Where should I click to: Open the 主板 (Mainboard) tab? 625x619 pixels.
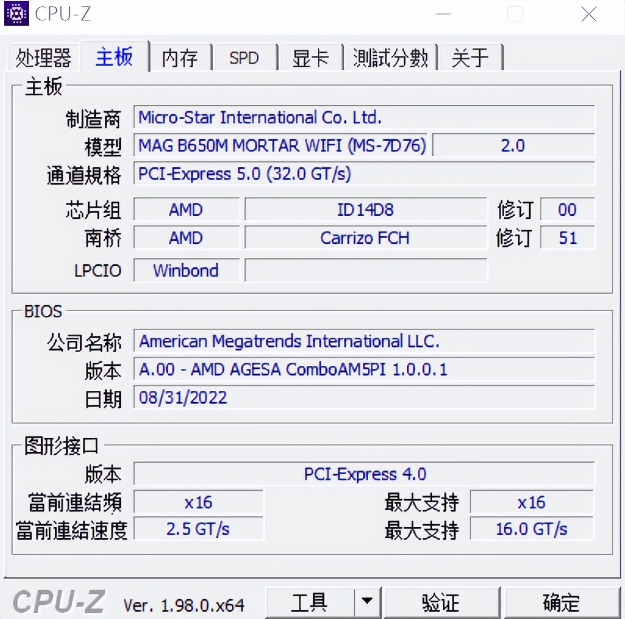click(114, 57)
